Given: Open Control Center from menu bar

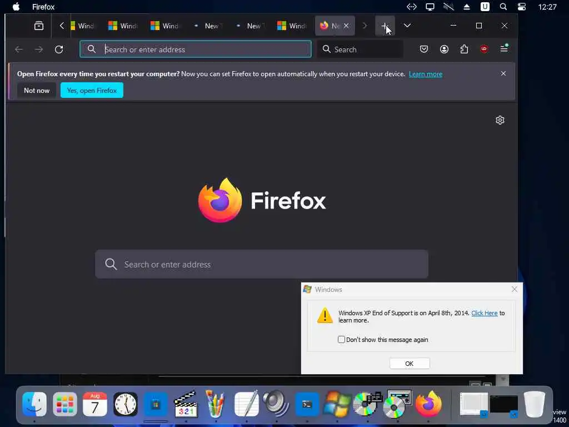Looking at the screenshot, I should click(x=522, y=7).
